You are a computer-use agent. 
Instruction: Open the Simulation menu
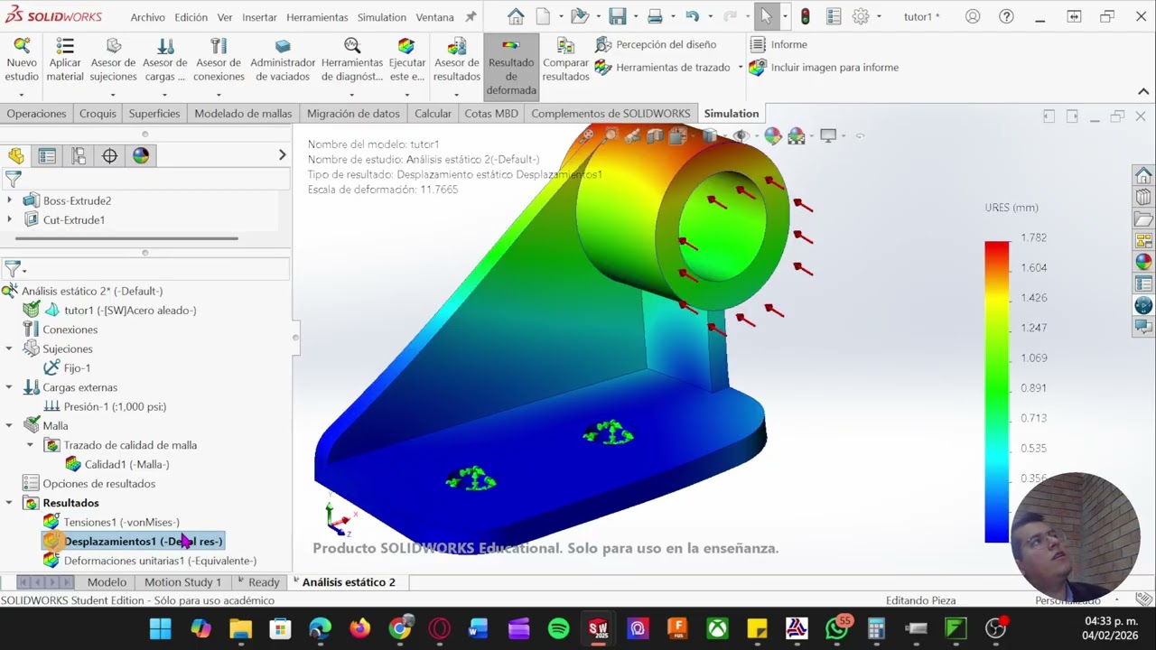pos(381,17)
